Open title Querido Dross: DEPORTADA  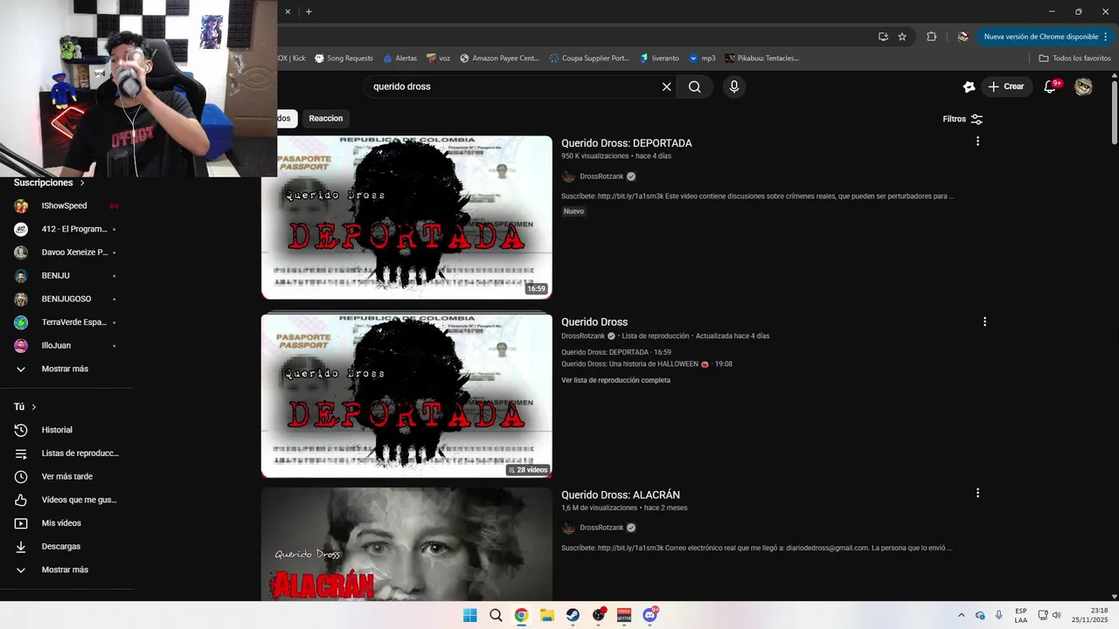pyautogui.click(x=627, y=143)
